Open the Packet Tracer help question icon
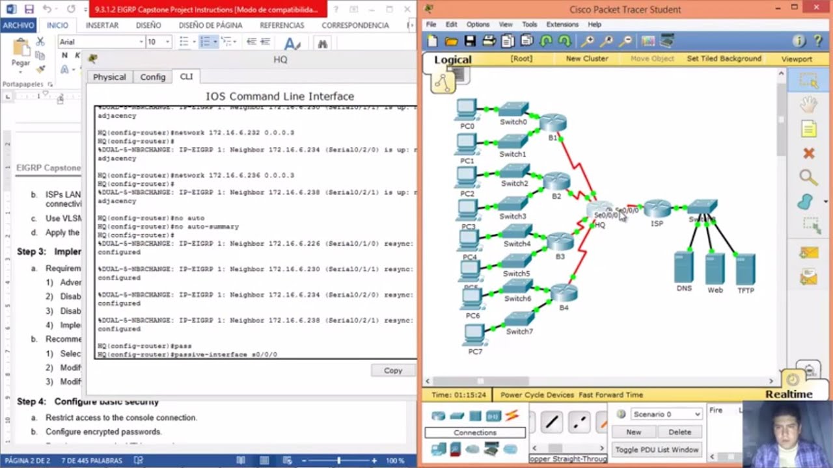The image size is (833, 468). pos(817,41)
